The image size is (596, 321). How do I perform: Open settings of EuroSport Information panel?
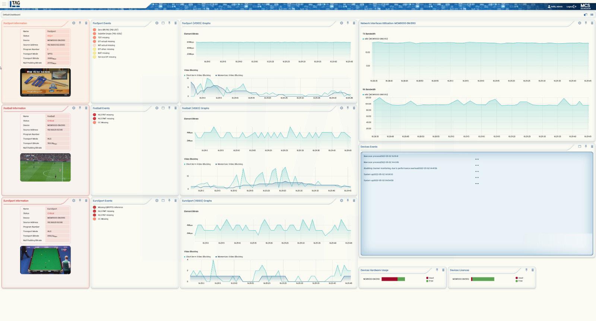coord(74,200)
